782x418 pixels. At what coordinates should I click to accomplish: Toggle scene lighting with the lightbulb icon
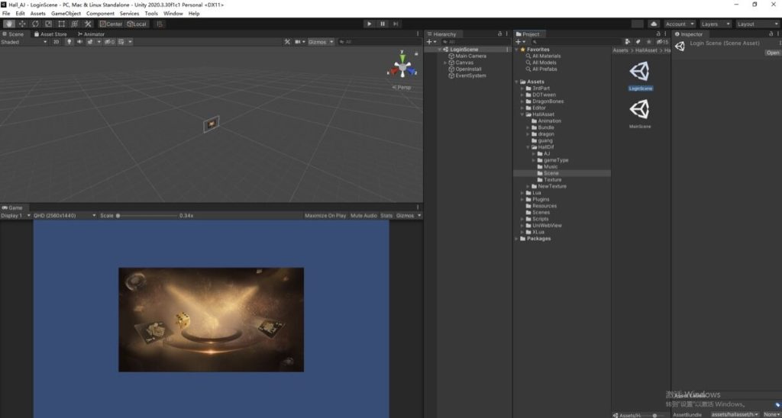coord(69,42)
